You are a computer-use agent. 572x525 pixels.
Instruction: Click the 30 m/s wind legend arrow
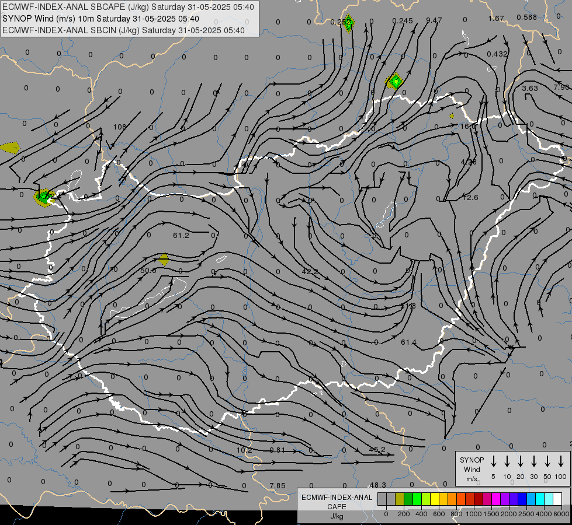click(x=533, y=461)
